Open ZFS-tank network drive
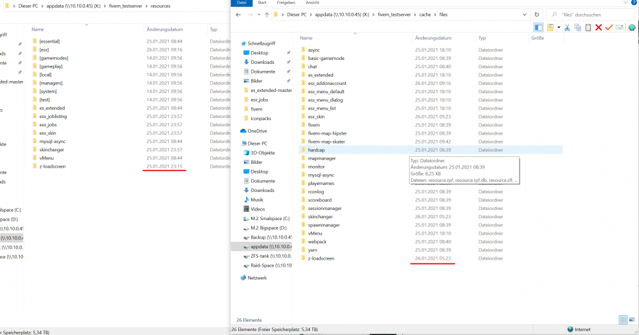The width and height of the screenshot is (639, 335). 270,256
